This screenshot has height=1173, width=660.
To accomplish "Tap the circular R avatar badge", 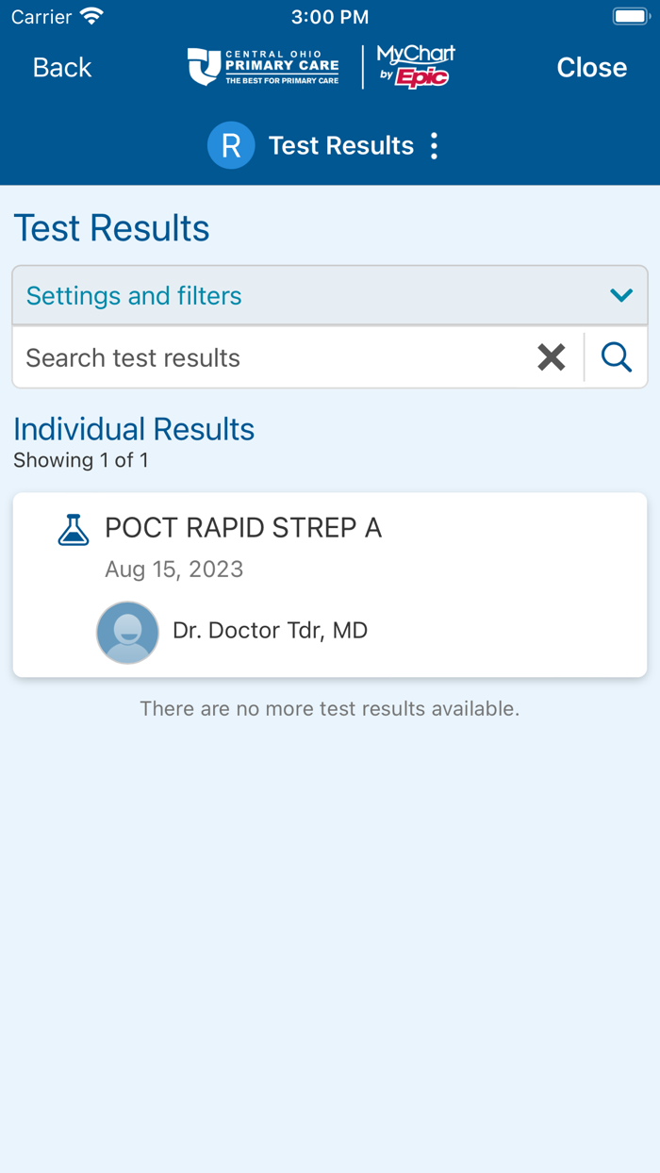I will (231, 145).
